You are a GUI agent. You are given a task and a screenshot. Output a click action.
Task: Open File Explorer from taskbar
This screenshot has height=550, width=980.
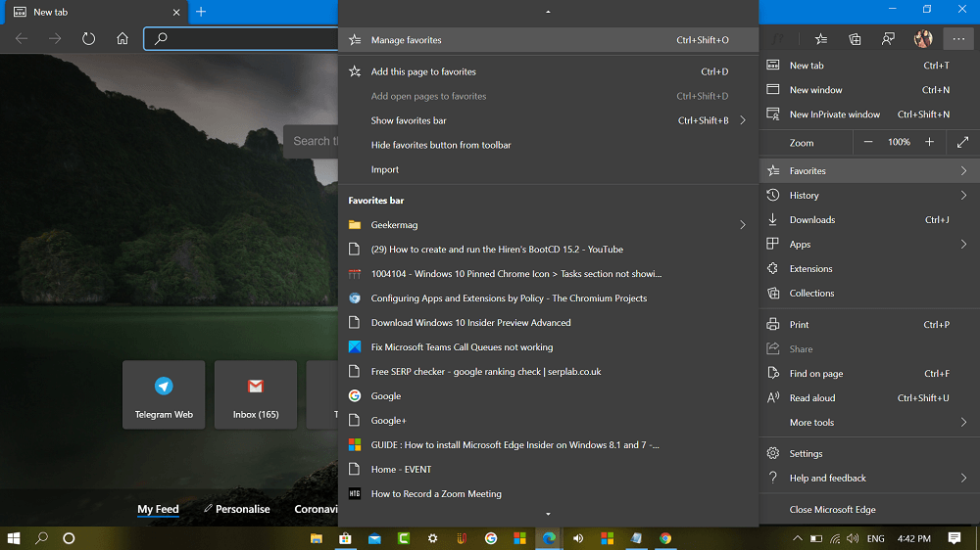coord(317,538)
